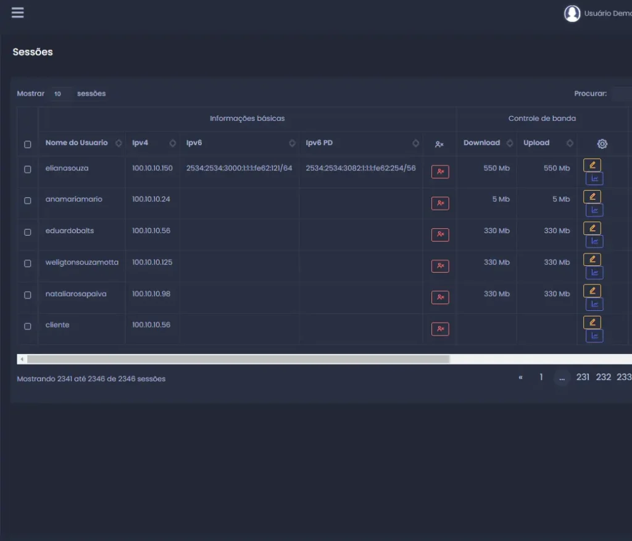Open traffic chart for eduardobalts

click(594, 241)
